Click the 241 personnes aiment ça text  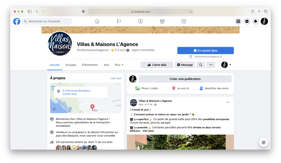[84, 142]
